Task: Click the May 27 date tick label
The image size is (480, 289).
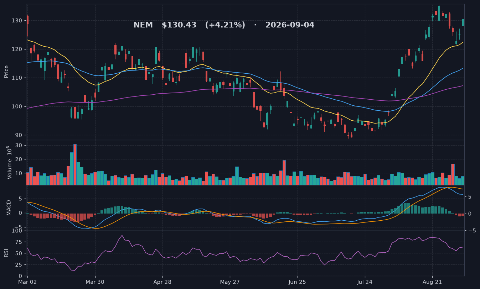Action: (230, 282)
